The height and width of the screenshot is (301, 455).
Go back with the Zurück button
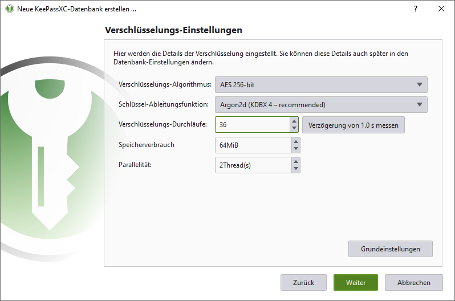pyautogui.click(x=303, y=282)
